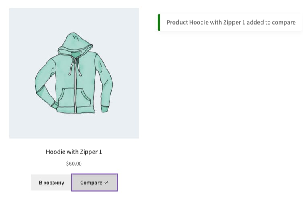Open the green hoodie product image
The height and width of the screenshot is (204, 303).
click(74, 73)
